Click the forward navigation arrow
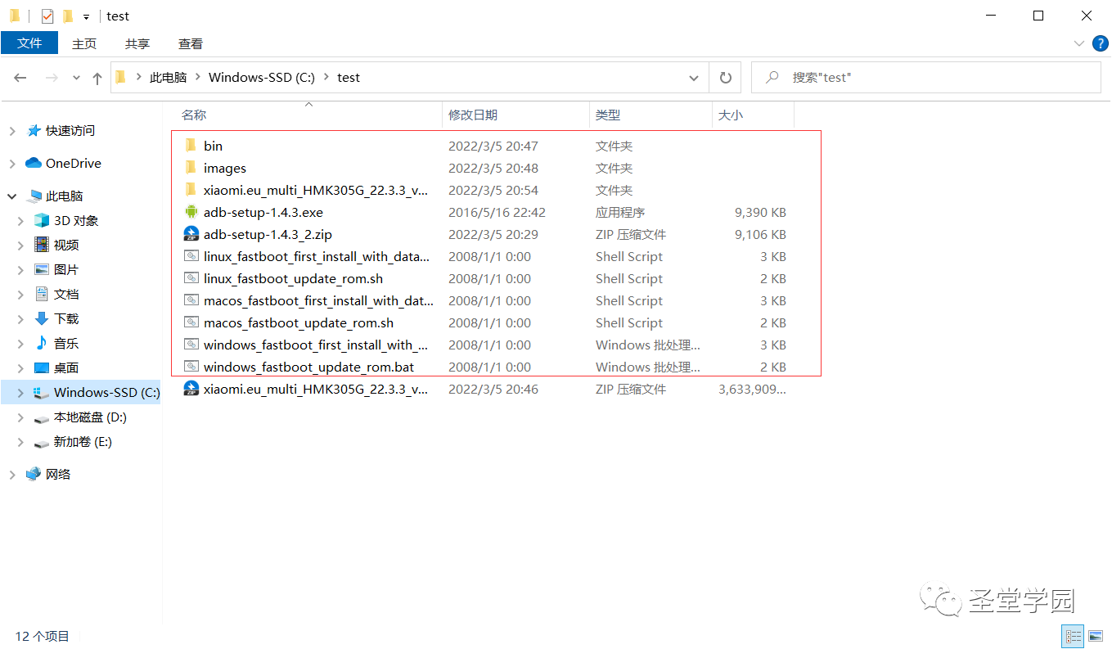1112x649 pixels. point(52,78)
